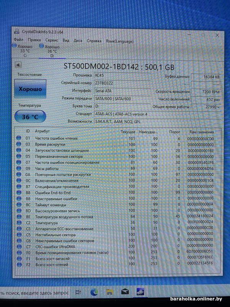
Task: Open the Диск menu
Action: pos(78,41)
